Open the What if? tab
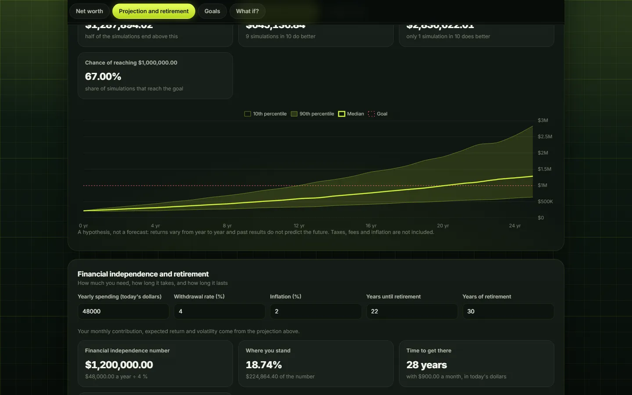632x395 pixels. [248, 11]
